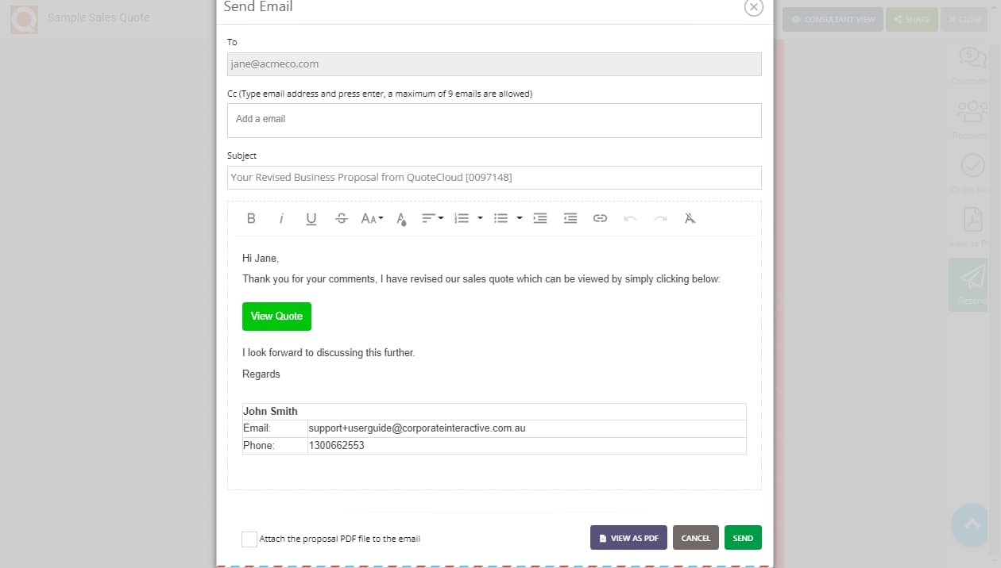Open the Share options

pyautogui.click(x=911, y=19)
